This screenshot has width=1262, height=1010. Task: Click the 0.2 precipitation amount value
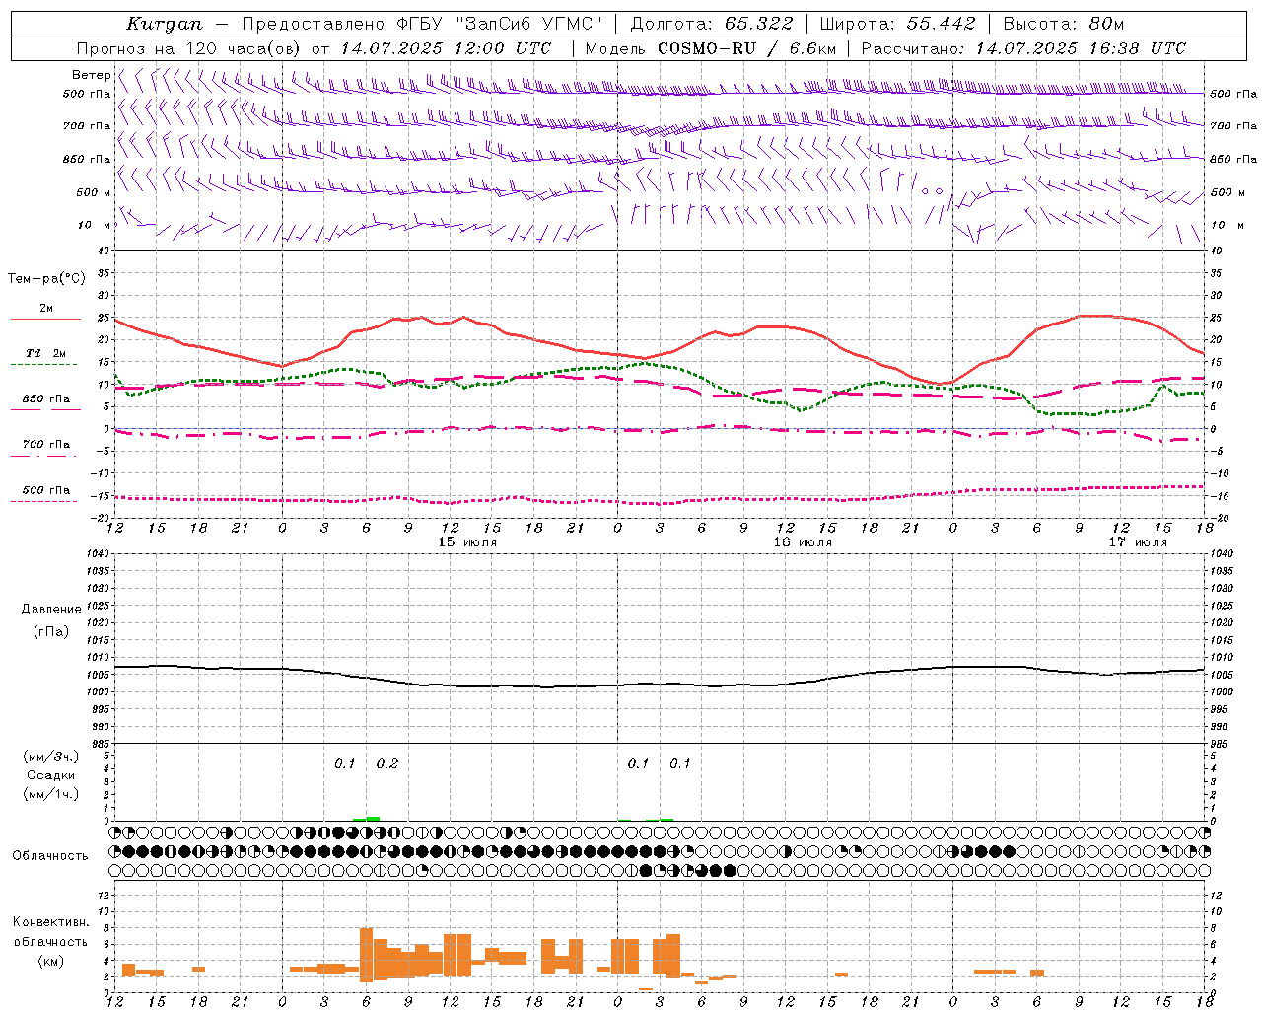click(x=387, y=764)
